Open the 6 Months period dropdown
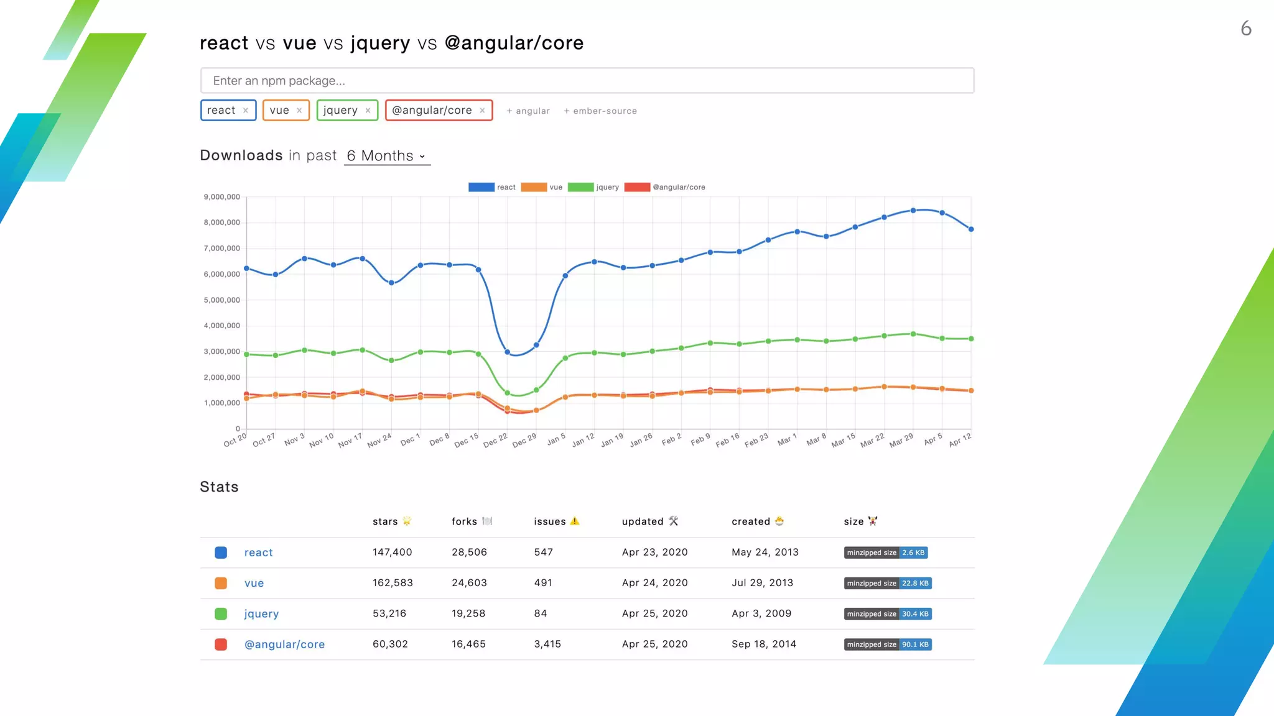1274x716 pixels. click(387, 156)
